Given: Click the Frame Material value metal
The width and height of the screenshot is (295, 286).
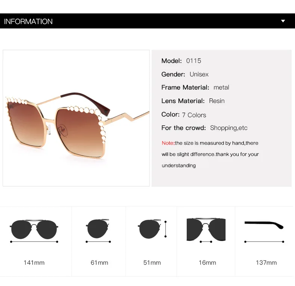Looking at the screenshot, I should pyautogui.click(x=221, y=87).
